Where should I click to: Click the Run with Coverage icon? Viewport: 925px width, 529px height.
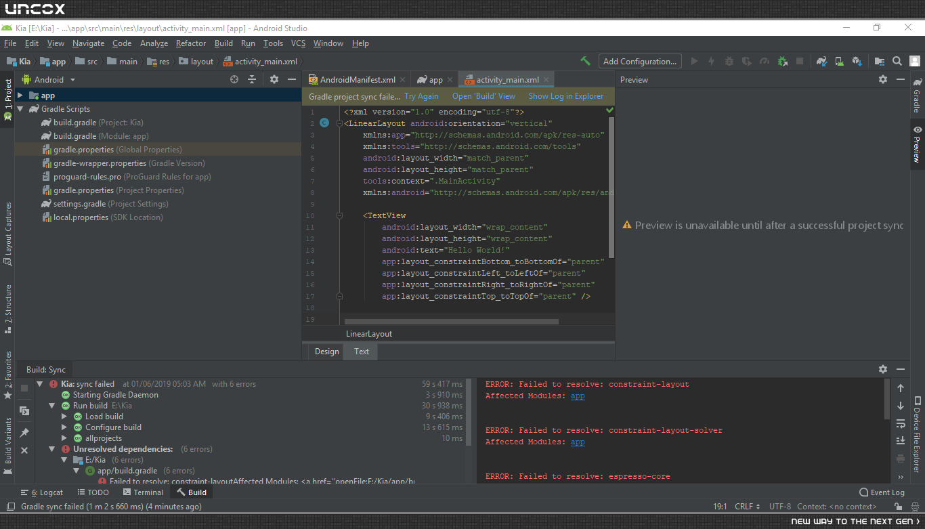point(746,61)
